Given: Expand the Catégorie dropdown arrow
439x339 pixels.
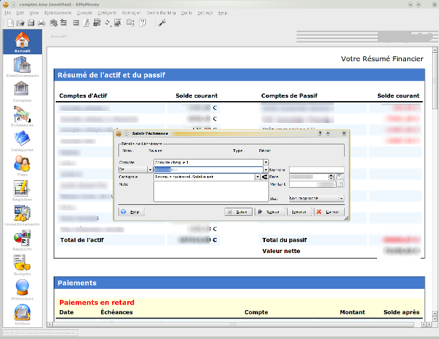Looking at the screenshot, I should (x=257, y=177).
